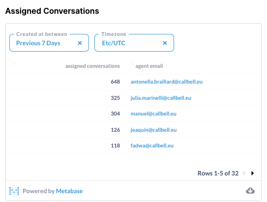Open julia.marinelli@callbell.eu link
The image size is (267, 202).
pyautogui.click(x=161, y=98)
